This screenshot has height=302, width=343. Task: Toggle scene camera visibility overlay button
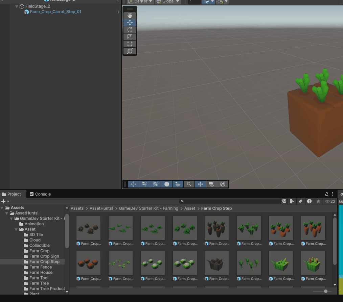(211, 184)
